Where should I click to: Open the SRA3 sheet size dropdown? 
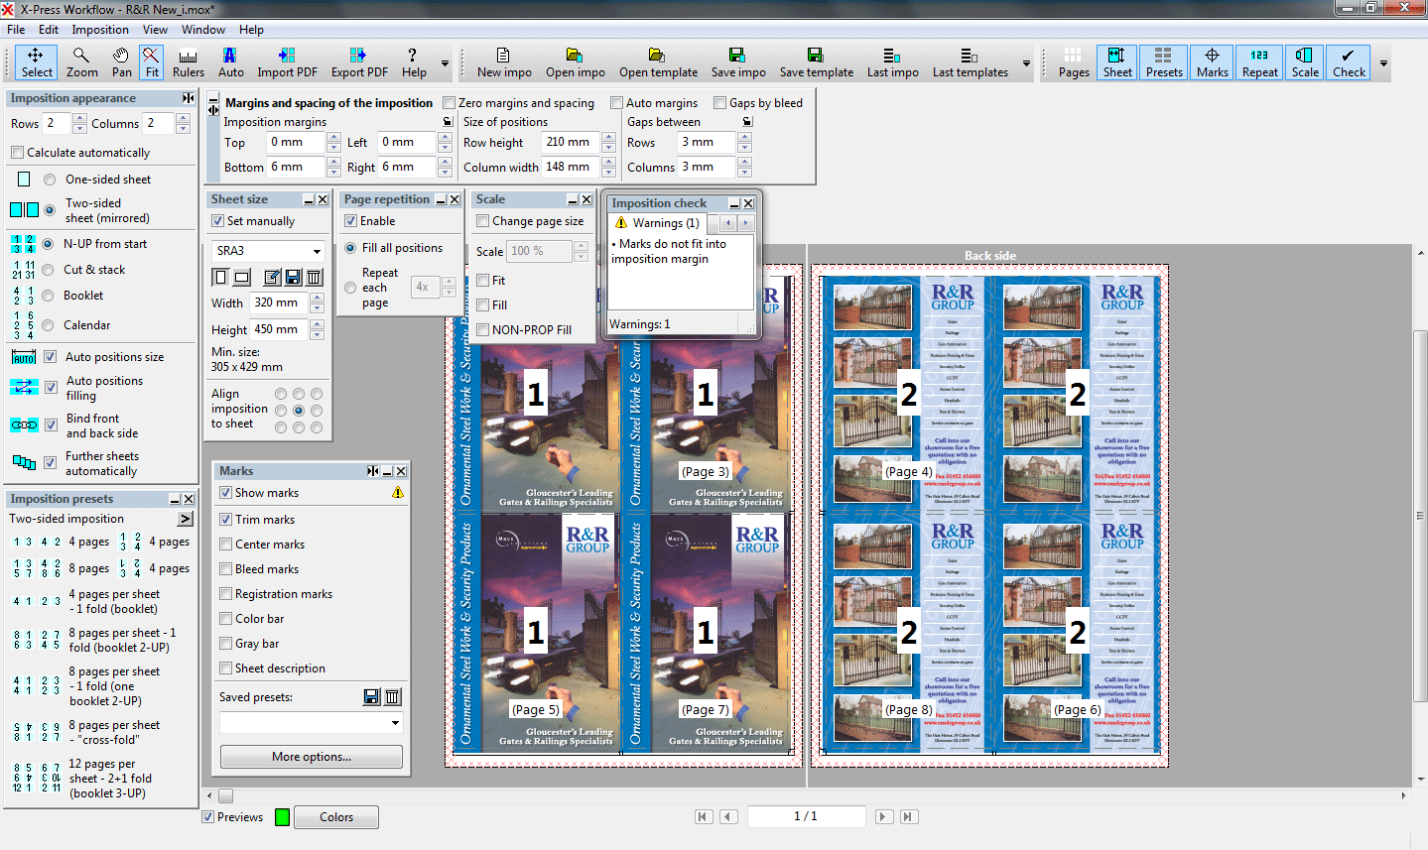317,251
